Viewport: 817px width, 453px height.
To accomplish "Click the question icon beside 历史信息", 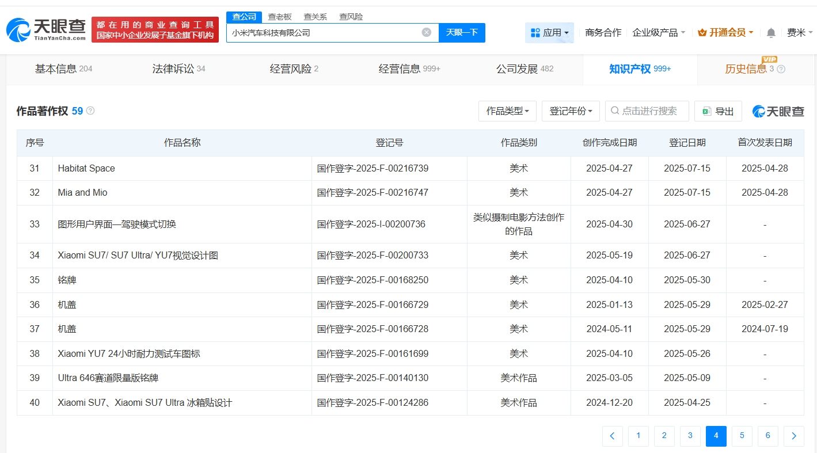I will (781, 69).
